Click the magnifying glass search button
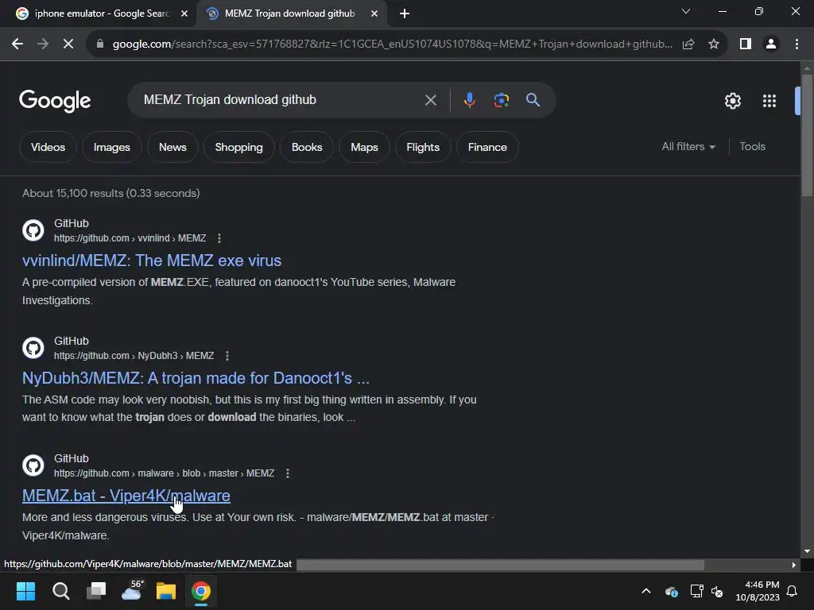814x610 pixels. 533,100
